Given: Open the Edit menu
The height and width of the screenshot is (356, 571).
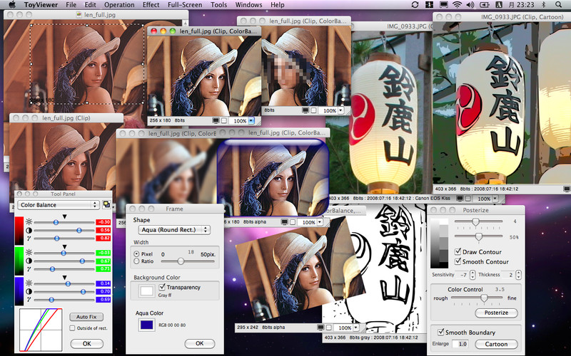Looking at the screenshot, I should [91, 5].
